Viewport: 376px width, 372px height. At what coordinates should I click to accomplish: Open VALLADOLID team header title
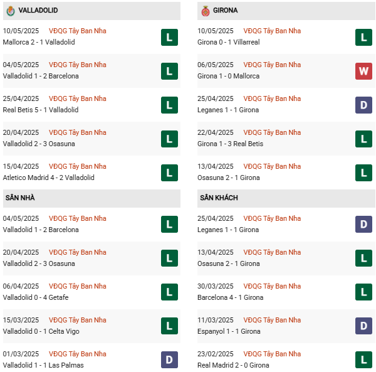point(38,10)
